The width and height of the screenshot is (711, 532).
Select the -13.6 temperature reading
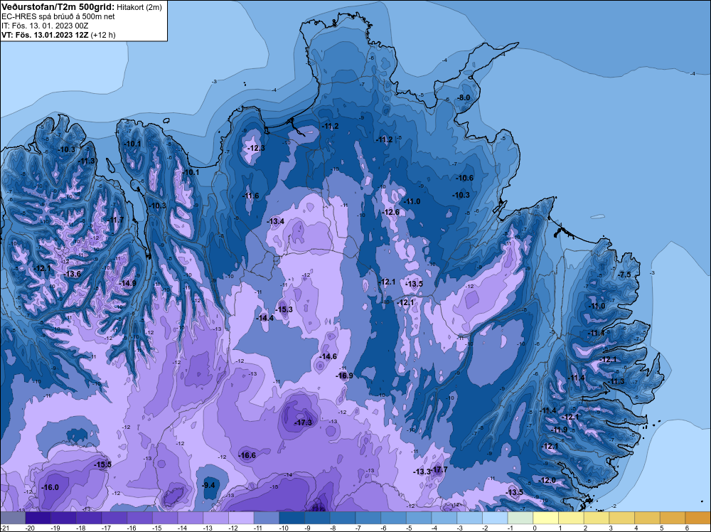[73, 274]
